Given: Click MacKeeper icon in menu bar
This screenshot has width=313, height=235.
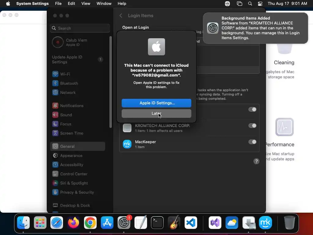Looking at the screenshot, I should 227,4.
